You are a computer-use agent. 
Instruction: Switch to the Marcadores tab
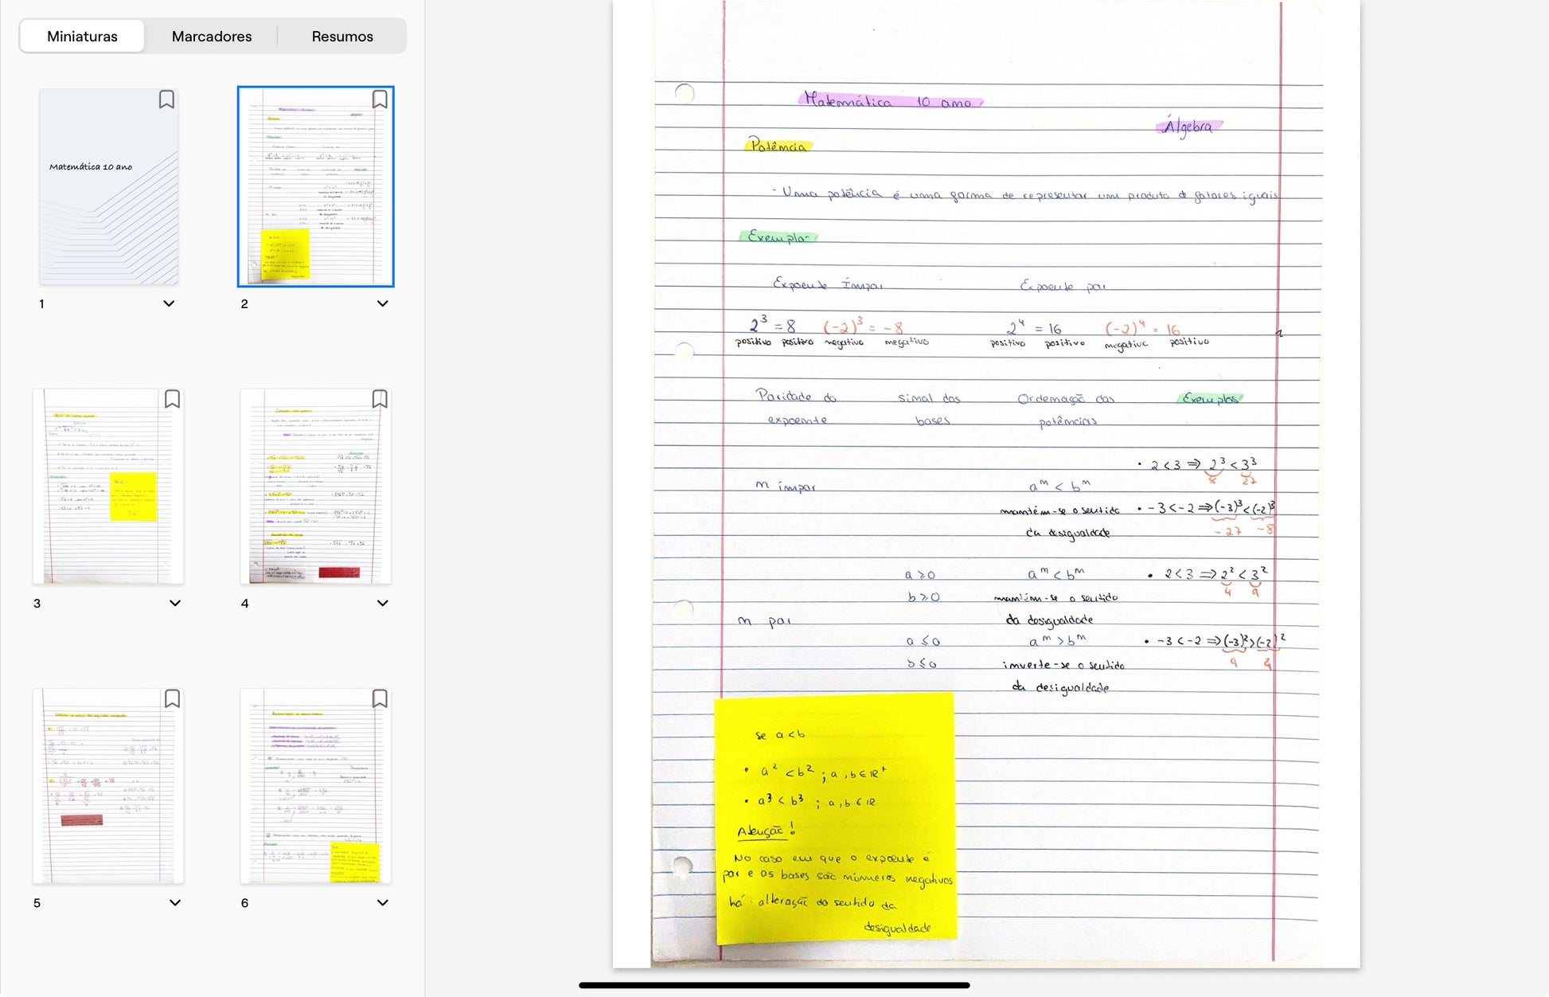[x=212, y=37]
